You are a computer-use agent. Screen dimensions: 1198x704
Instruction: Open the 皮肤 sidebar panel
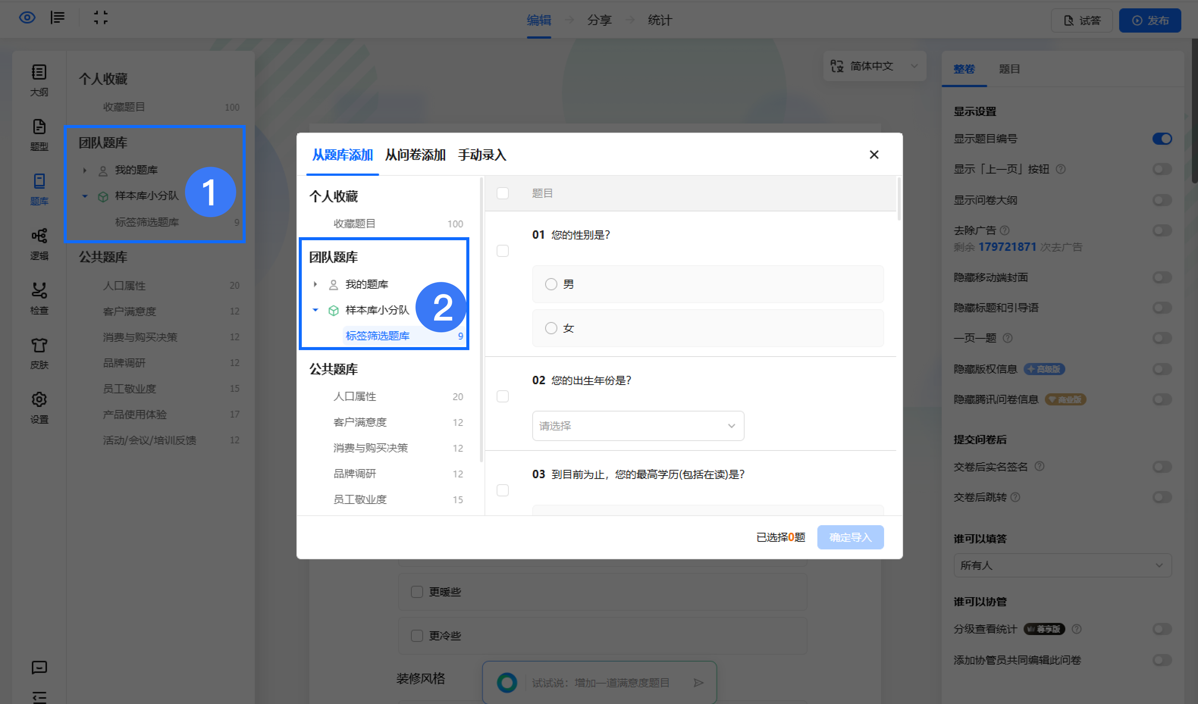point(39,354)
